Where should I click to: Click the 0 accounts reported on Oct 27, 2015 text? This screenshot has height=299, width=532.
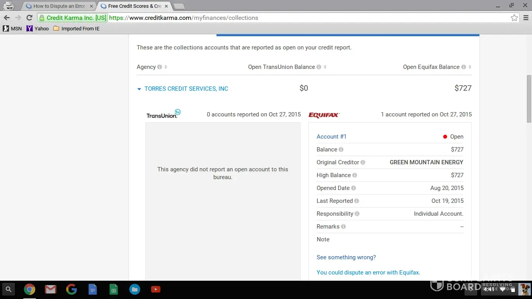pos(254,114)
